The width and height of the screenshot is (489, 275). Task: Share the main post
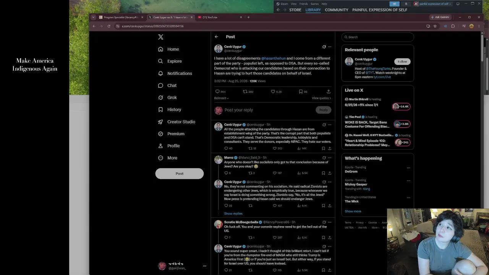[x=329, y=92]
